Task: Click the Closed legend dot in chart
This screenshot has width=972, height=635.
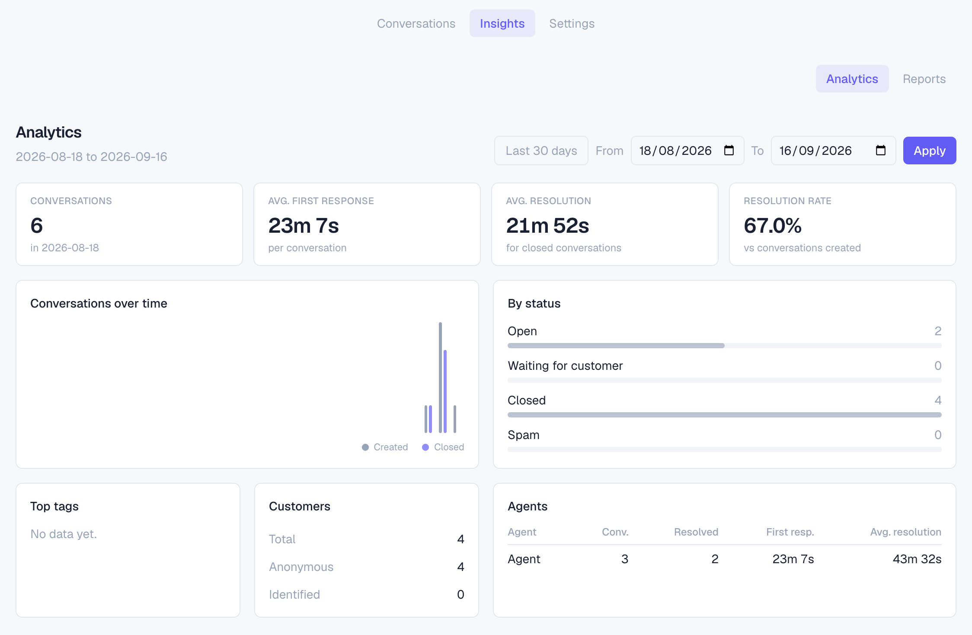Action: (x=425, y=447)
